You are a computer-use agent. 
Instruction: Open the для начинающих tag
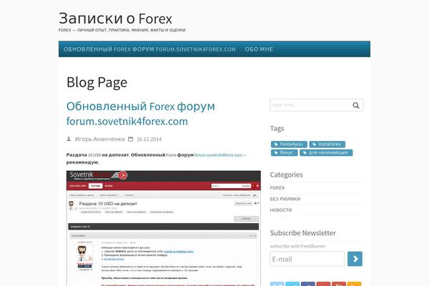326,153
